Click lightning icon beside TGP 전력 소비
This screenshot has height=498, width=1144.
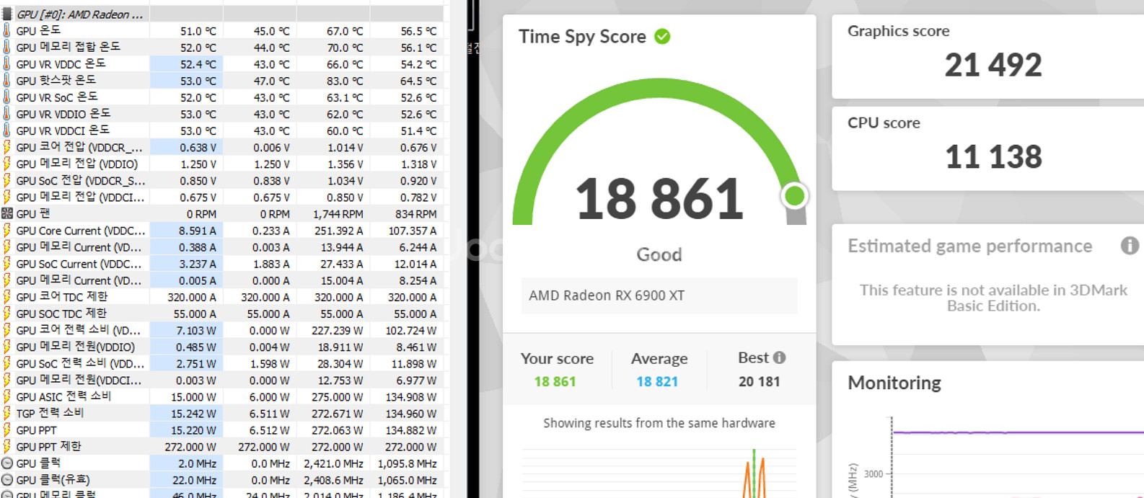(7, 413)
